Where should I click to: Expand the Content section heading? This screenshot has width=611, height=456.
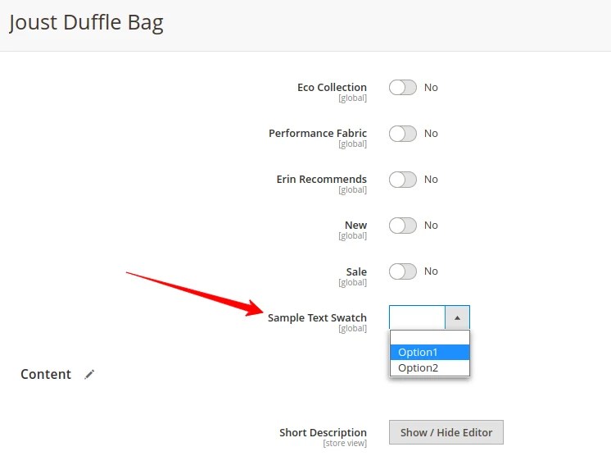coord(46,374)
